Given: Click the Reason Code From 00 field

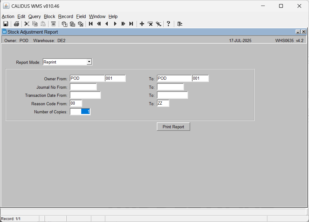Looking at the screenshot, I should click(x=76, y=103).
